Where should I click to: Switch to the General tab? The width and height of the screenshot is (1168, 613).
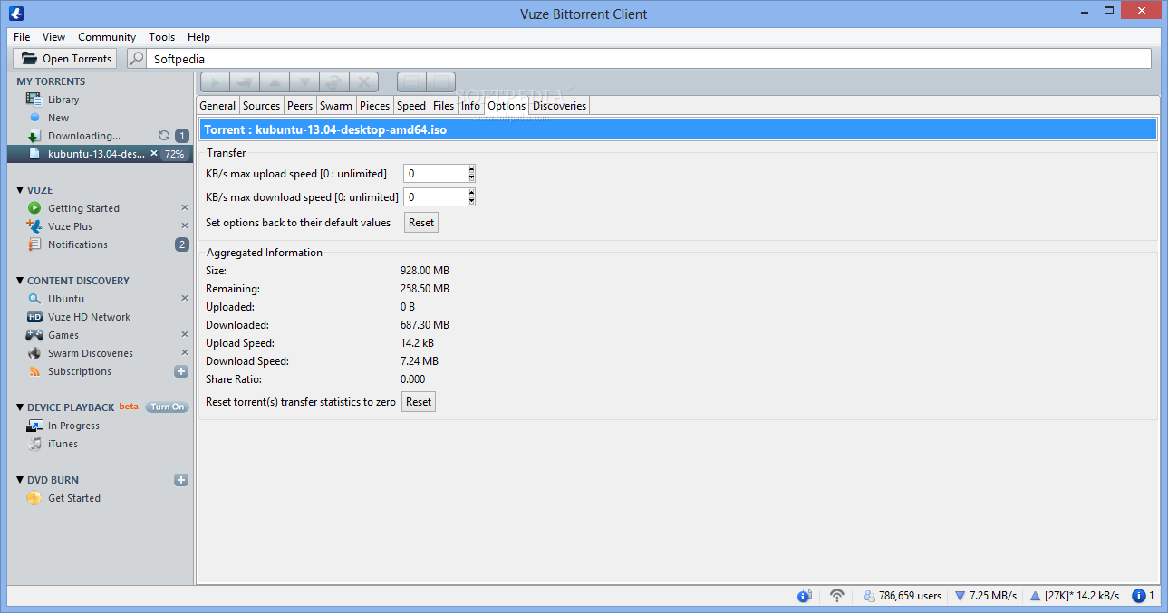[x=217, y=106]
